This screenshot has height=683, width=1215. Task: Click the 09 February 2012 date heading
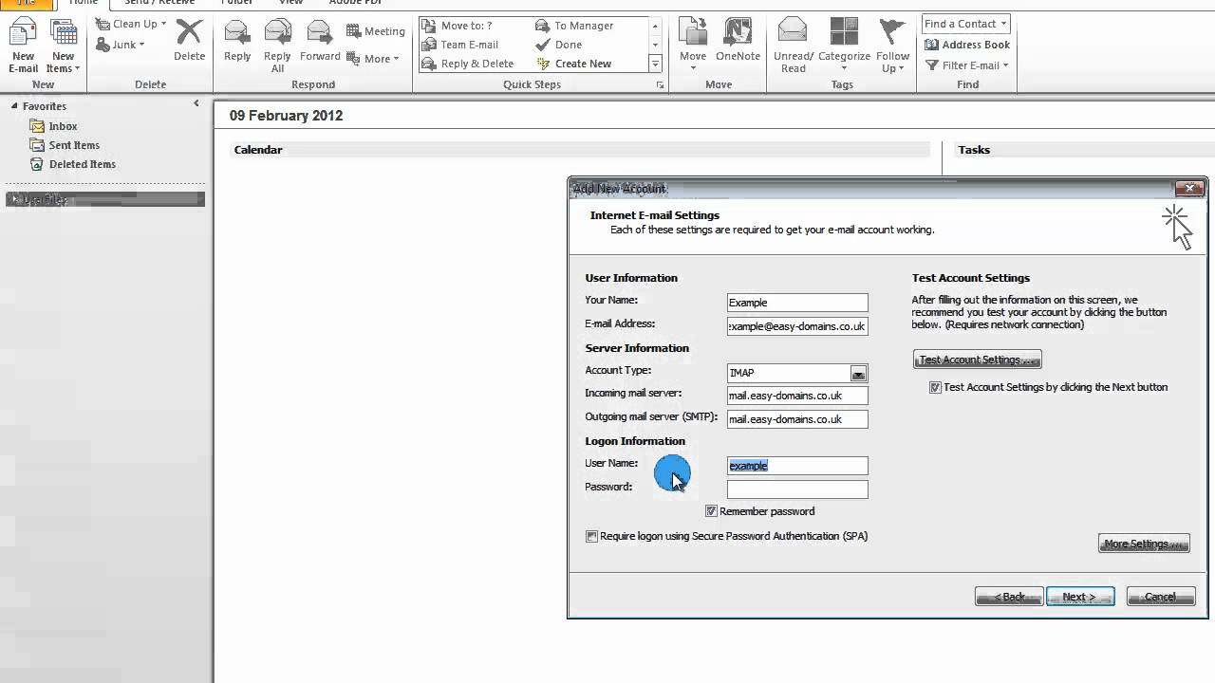click(286, 116)
